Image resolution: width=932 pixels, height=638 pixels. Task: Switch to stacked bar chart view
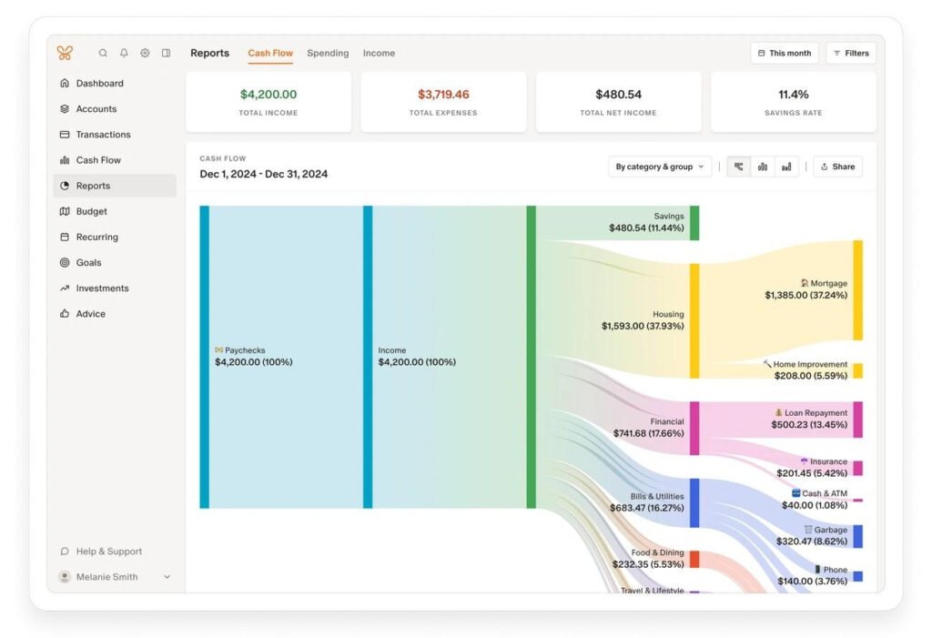tap(786, 167)
